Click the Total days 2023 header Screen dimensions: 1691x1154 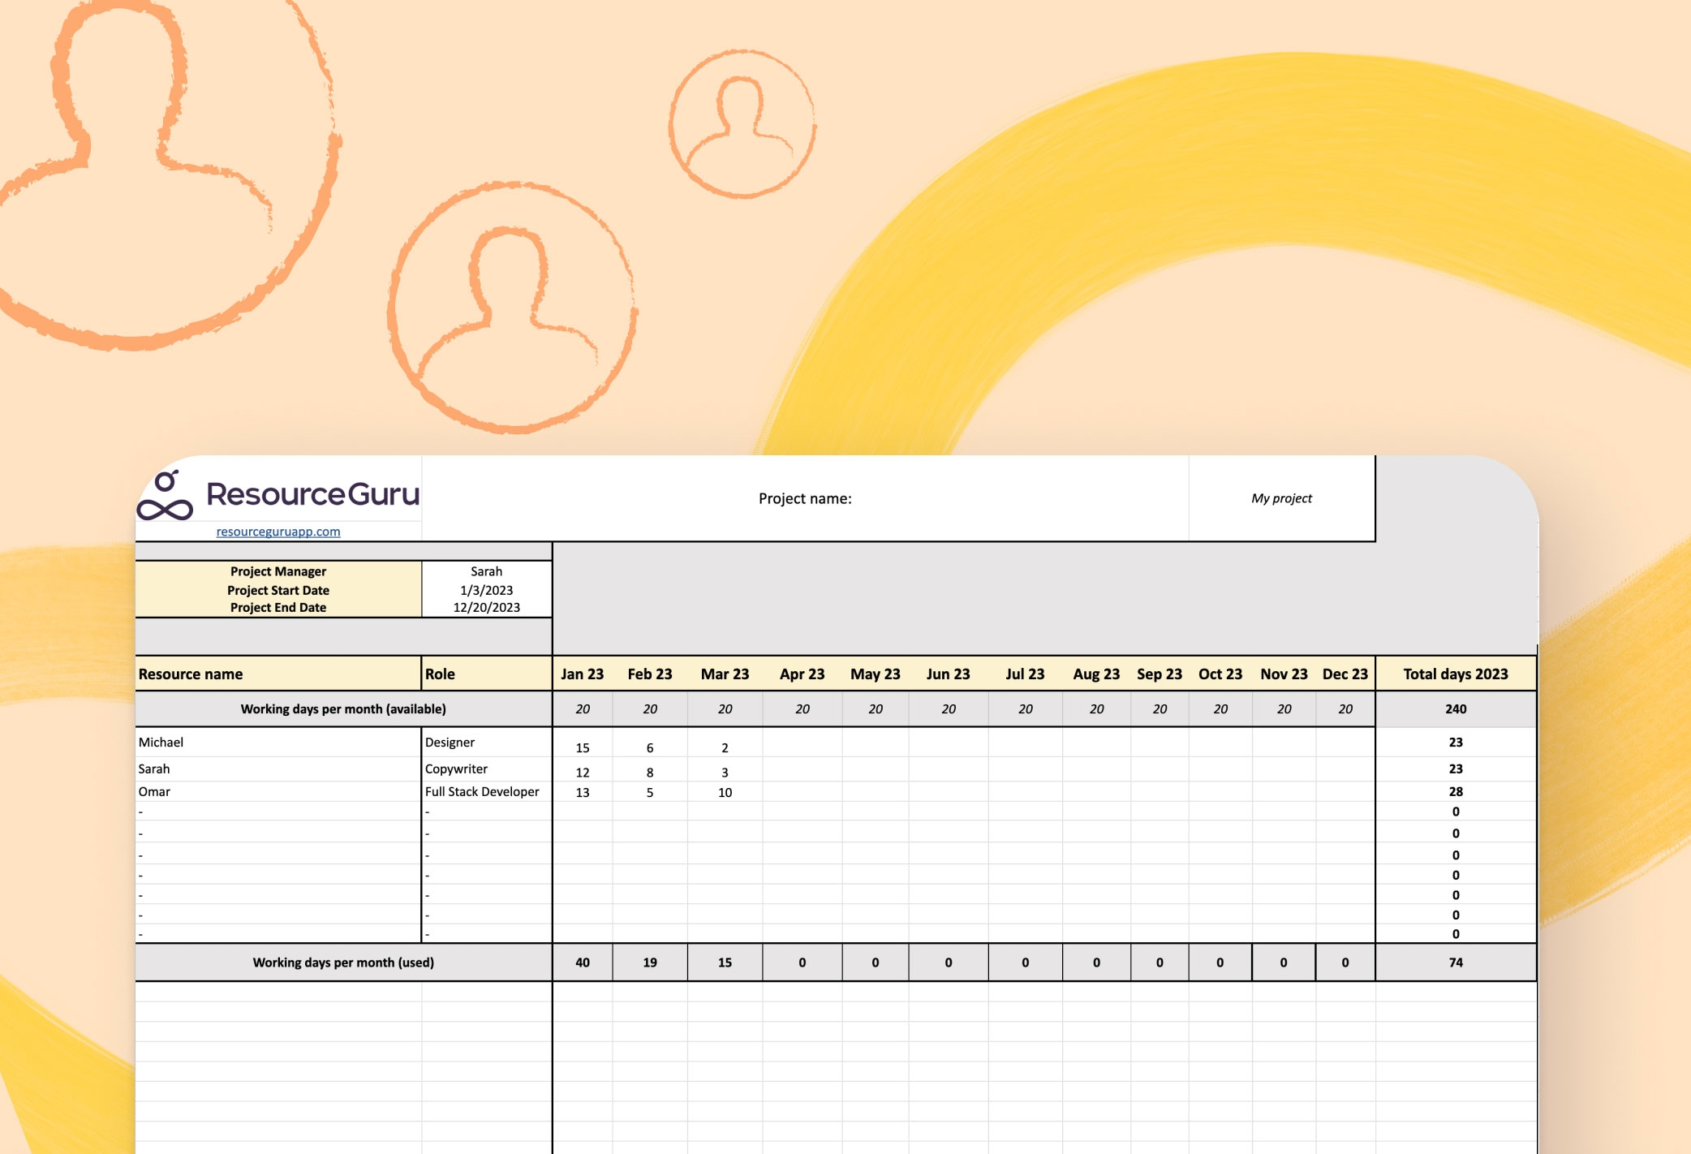click(1455, 674)
